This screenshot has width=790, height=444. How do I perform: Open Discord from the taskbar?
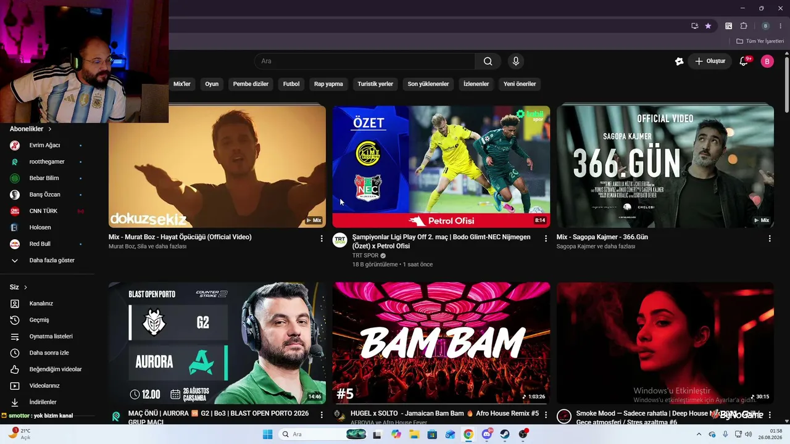click(x=487, y=434)
